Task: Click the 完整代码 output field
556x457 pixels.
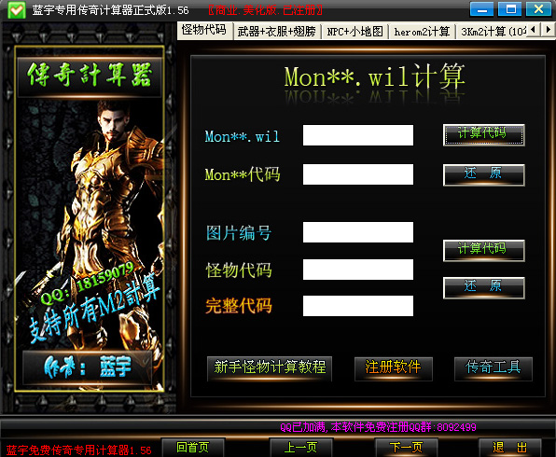Action: click(x=358, y=306)
